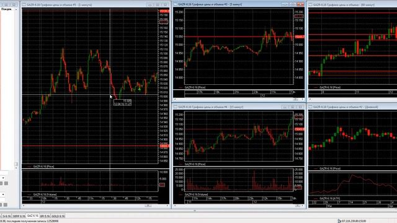Maximize the 5-minute chart window
This screenshot has height=223, width=397.
[x=293, y=4]
